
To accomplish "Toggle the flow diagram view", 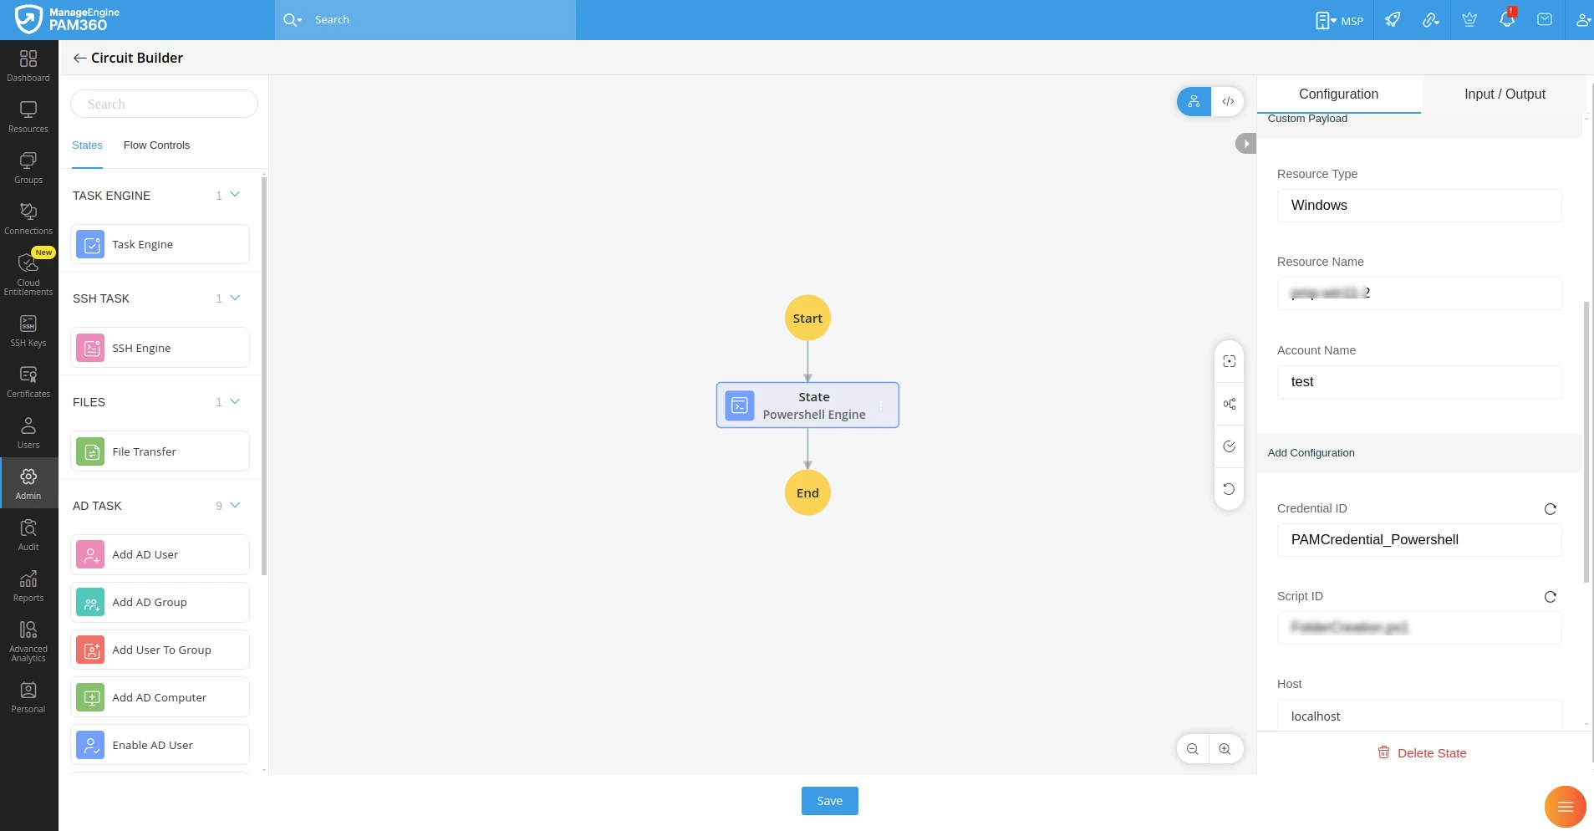I will pos(1194,101).
